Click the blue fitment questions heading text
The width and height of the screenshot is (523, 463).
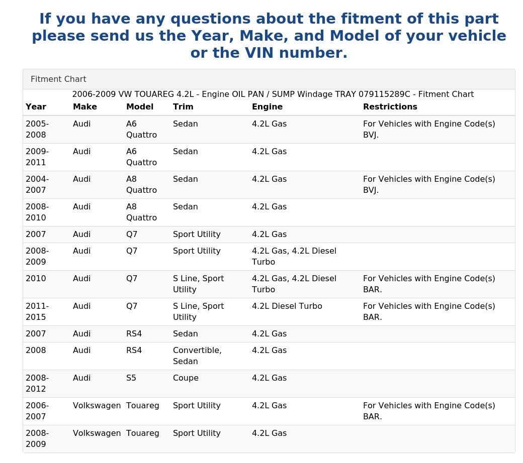[269, 36]
